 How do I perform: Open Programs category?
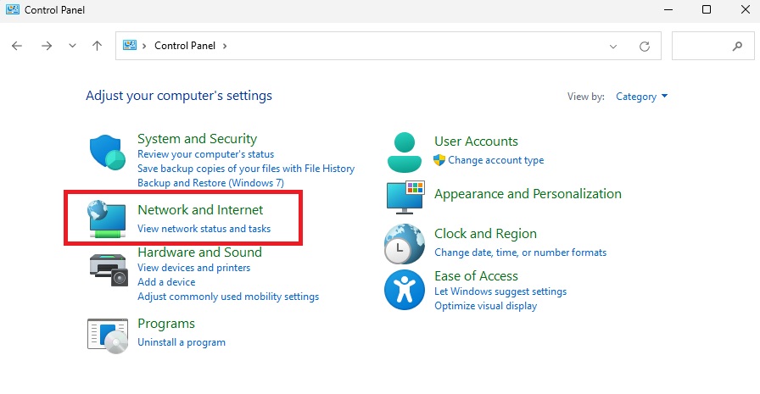pos(166,324)
